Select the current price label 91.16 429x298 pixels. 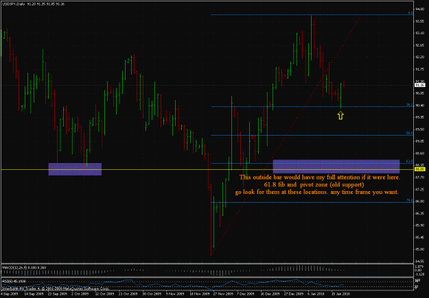419,85
